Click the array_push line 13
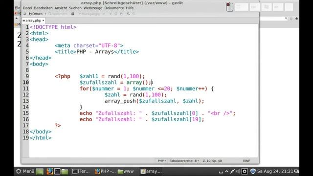313x176 pixels. [155, 101]
